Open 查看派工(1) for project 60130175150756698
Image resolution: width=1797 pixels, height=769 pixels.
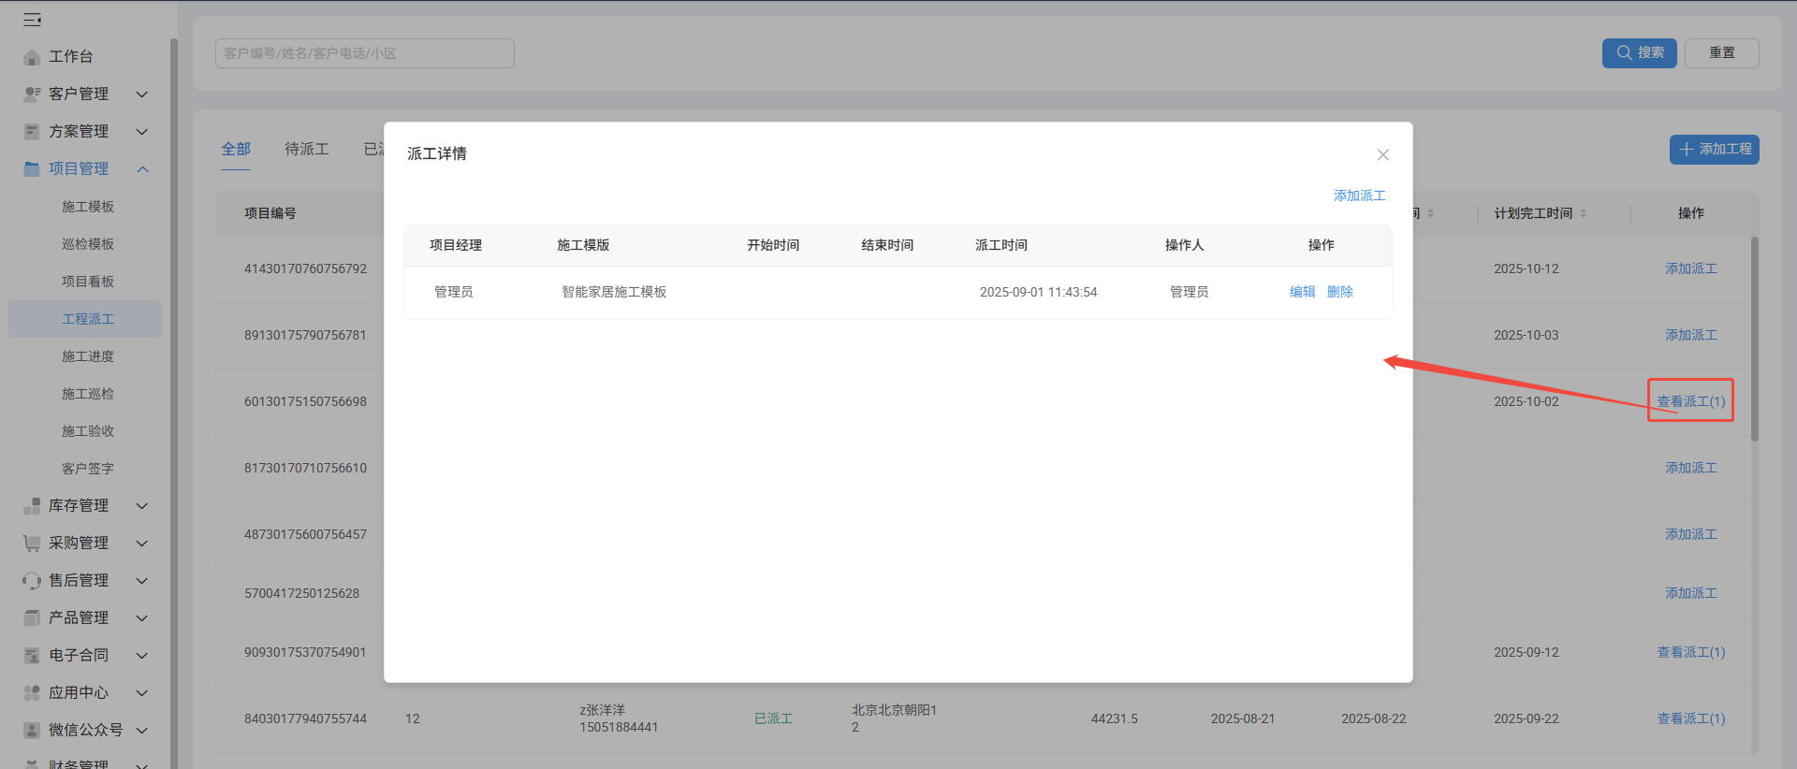1690,401
